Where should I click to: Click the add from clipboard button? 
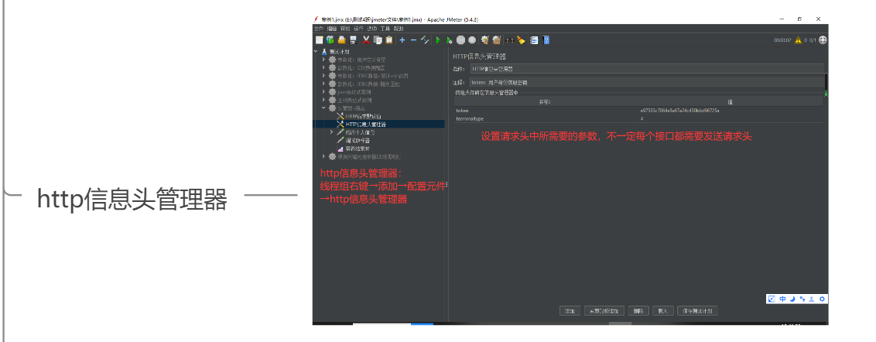coord(604,311)
